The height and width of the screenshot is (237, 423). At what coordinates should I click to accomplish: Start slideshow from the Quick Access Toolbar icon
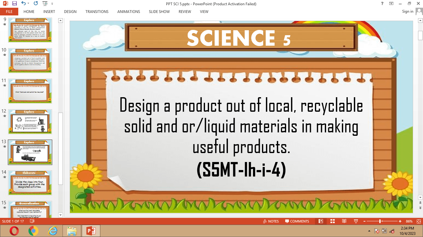(x=44, y=3)
